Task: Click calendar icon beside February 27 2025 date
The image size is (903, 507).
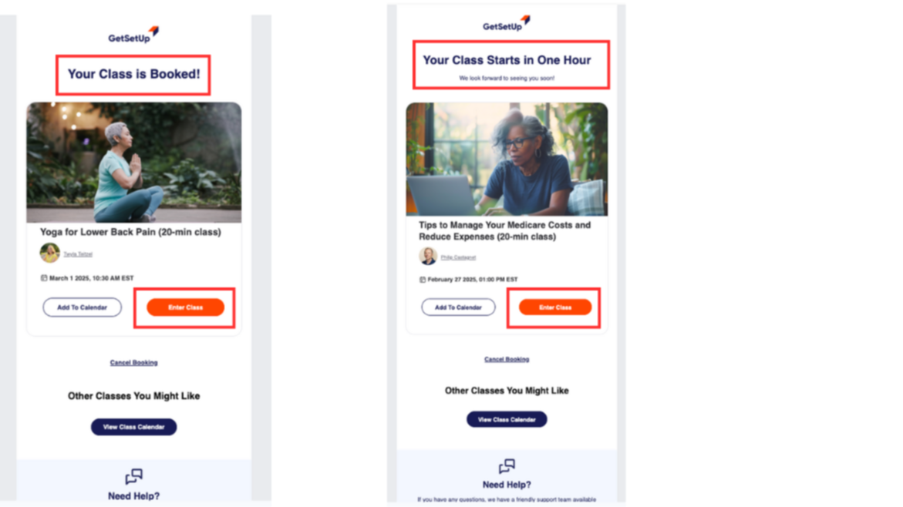Action: click(x=422, y=280)
